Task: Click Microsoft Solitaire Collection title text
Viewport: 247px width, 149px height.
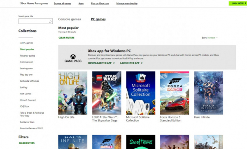Action: click(x=138, y=119)
